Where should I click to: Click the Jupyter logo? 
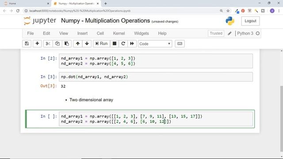tap(40, 21)
